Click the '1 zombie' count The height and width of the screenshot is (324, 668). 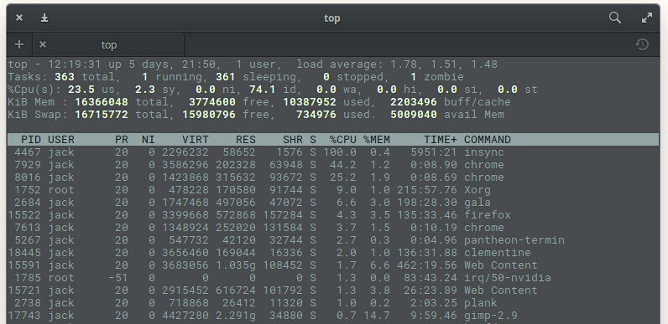[436, 77]
